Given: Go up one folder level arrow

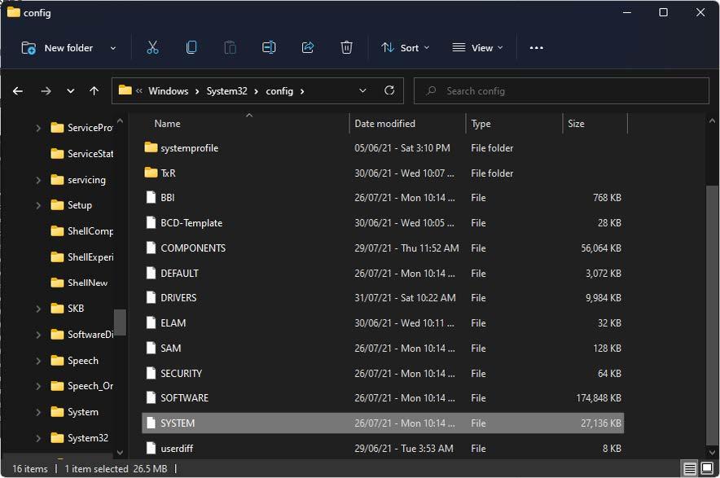Looking at the screenshot, I should tap(94, 91).
